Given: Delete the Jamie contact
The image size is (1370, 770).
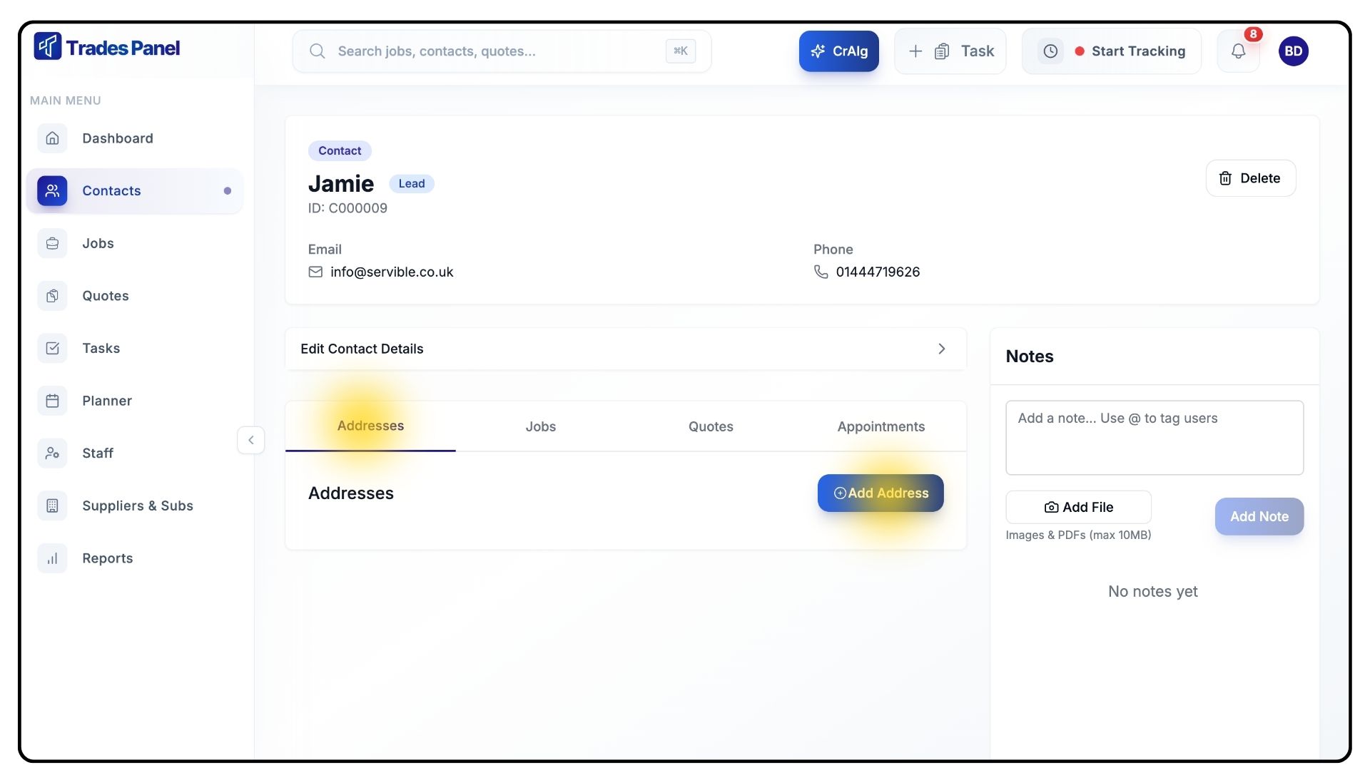Looking at the screenshot, I should (1250, 178).
